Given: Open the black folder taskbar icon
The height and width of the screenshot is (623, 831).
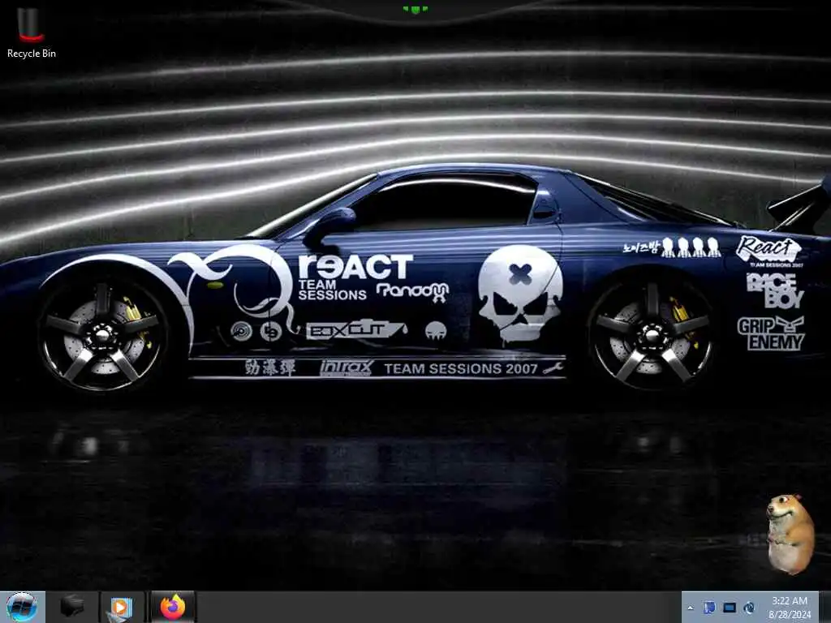Looking at the screenshot, I should 72,607.
